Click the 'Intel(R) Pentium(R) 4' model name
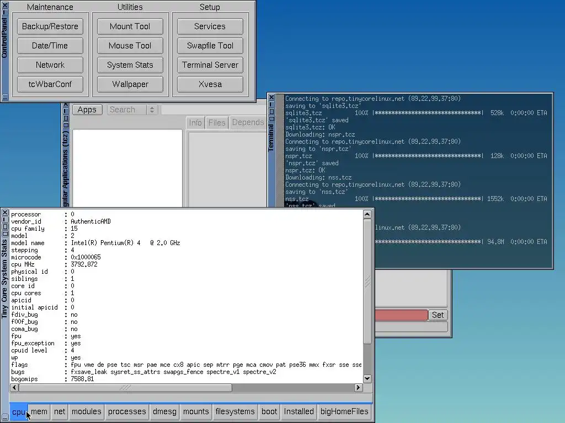The height and width of the screenshot is (423, 565). pyautogui.click(x=105, y=243)
